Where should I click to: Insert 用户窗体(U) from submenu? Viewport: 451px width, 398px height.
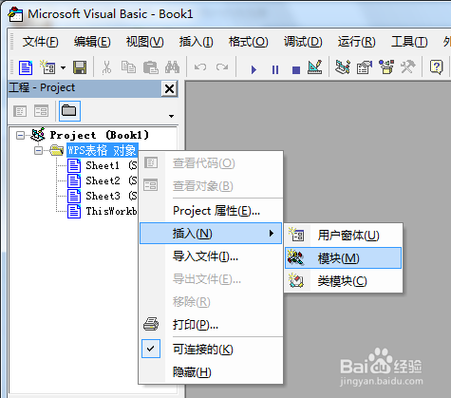click(x=344, y=236)
